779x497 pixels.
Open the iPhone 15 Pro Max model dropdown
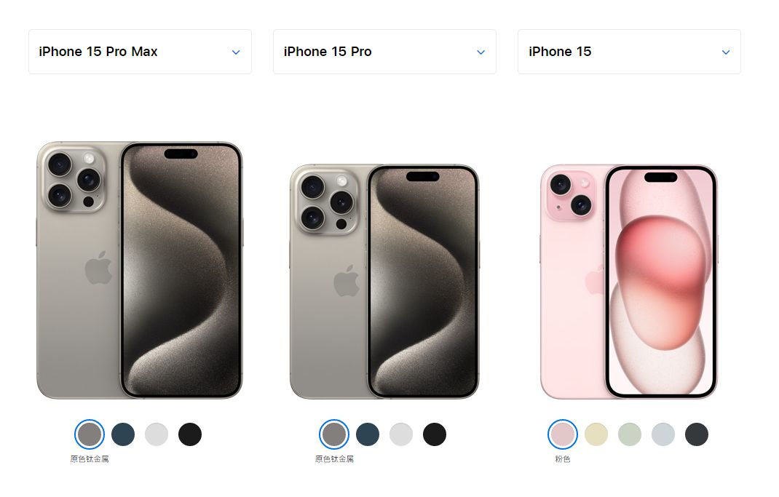140,52
